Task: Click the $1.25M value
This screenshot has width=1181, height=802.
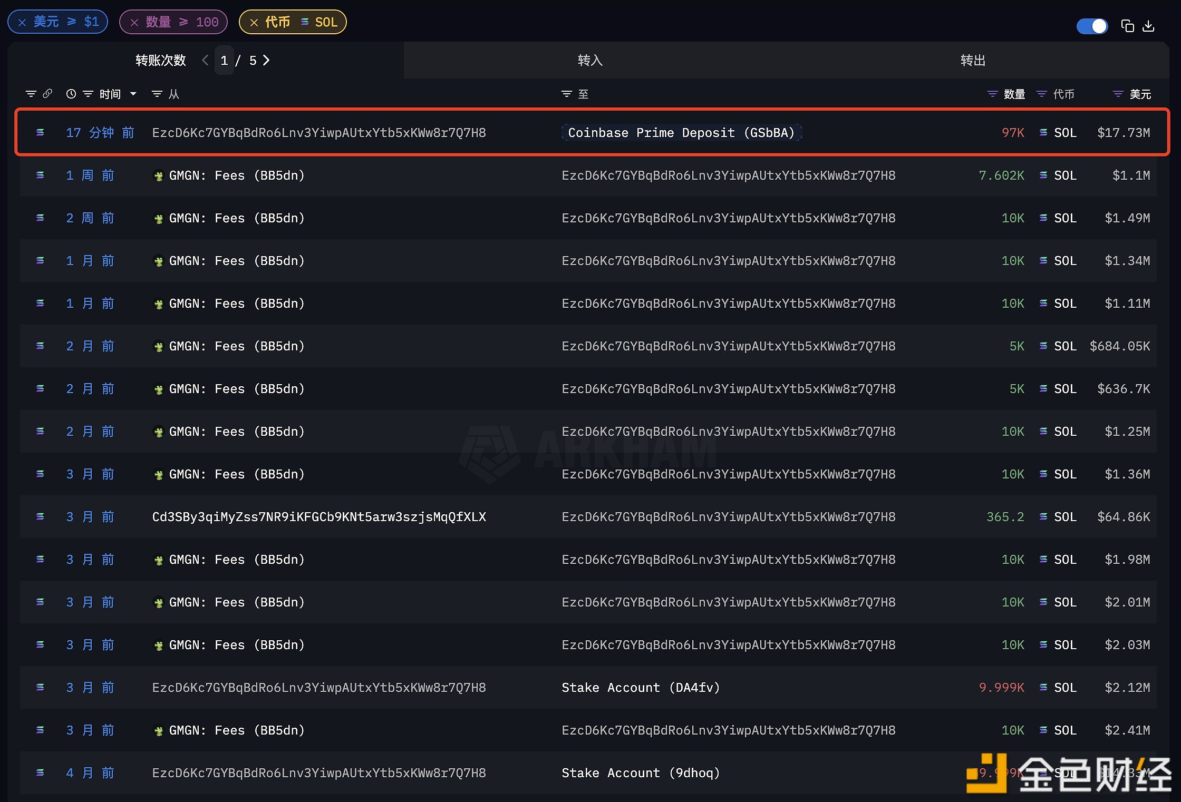Action: [1127, 432]
